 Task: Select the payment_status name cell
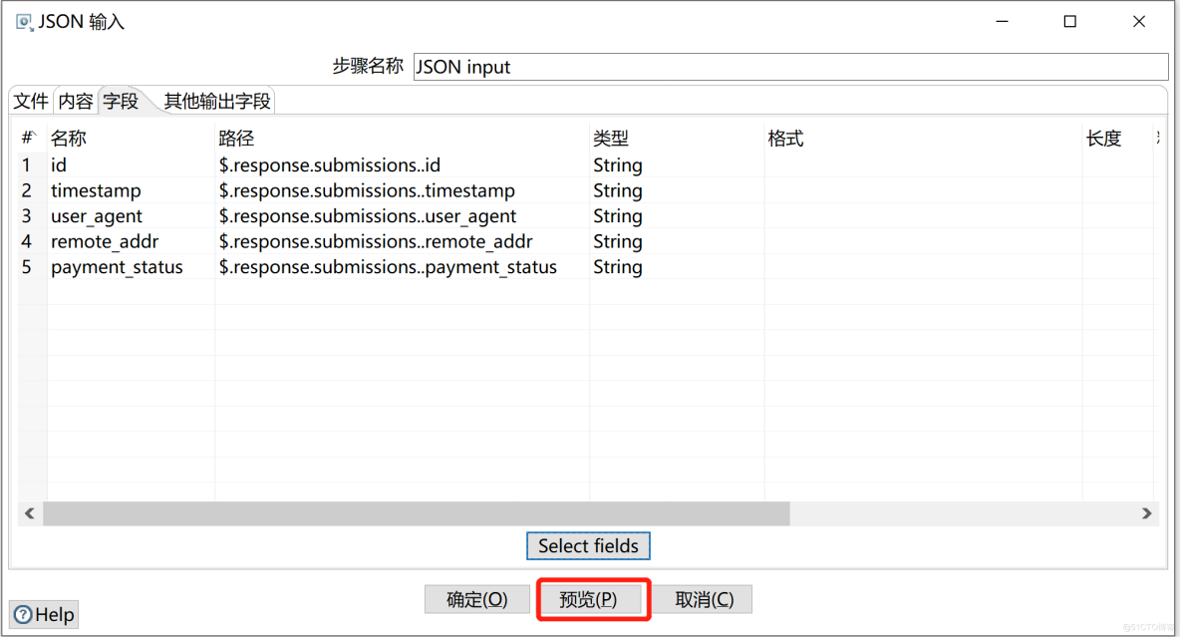[117, 267]
